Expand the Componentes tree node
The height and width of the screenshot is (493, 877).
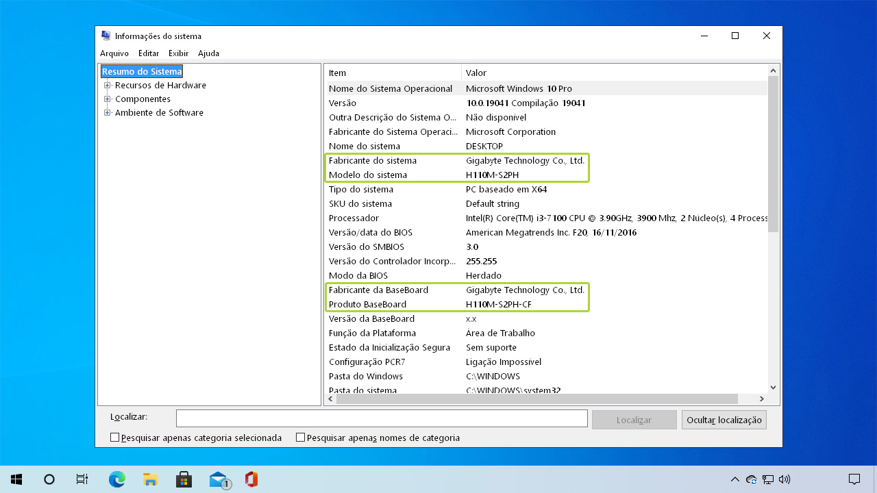[x=108, y=99]
